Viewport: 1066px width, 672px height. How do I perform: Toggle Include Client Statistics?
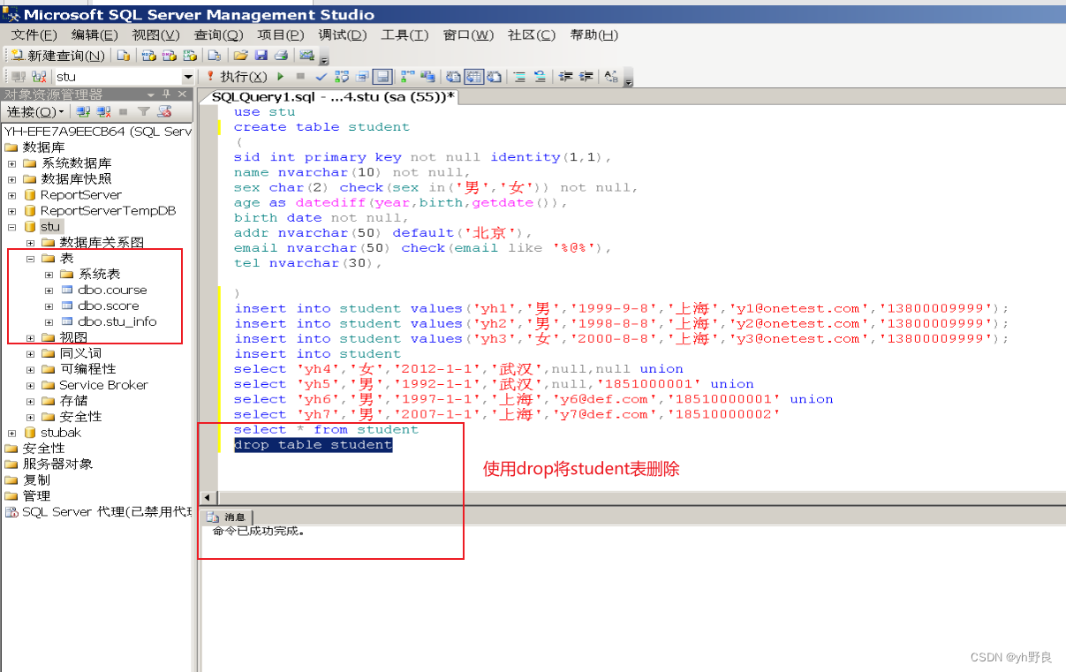[427, 77]
